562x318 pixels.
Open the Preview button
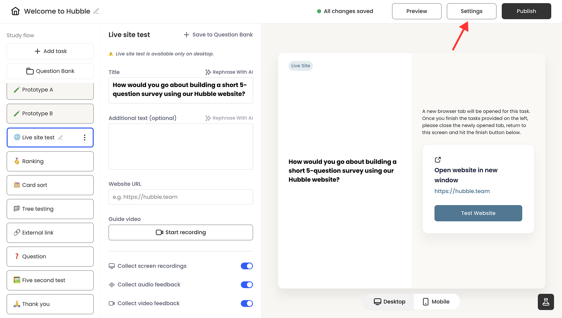(x=417, y=11)
